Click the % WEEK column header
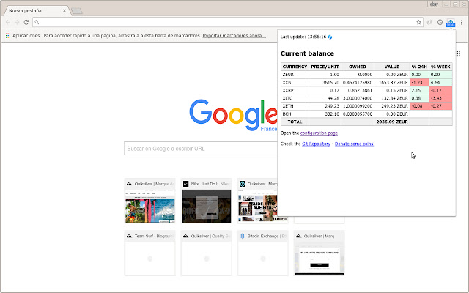This screenshot has width=469, height=293. point(440,67)
